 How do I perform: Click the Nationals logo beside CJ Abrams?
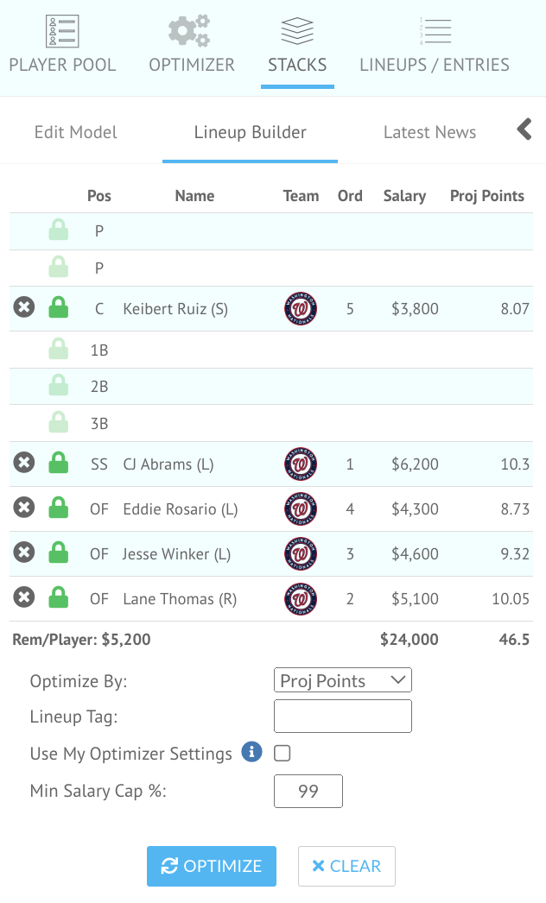point(300,464)
